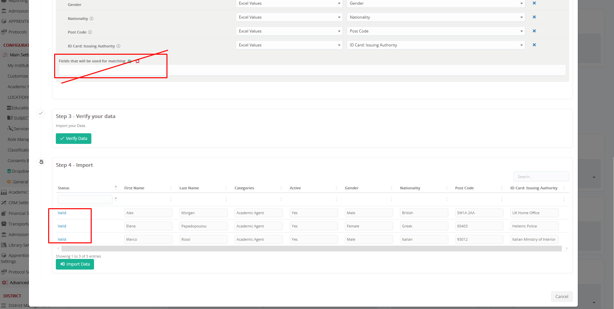Screen dimensions: 614x309
Task: Click the Step 4 import step icon
Action: click(x=41, y=162)
